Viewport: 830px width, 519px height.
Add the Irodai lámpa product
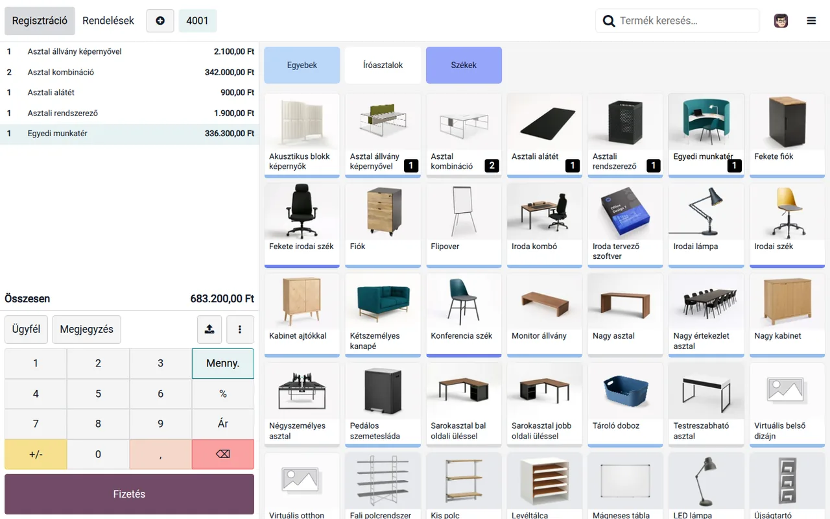click(706, 226)
